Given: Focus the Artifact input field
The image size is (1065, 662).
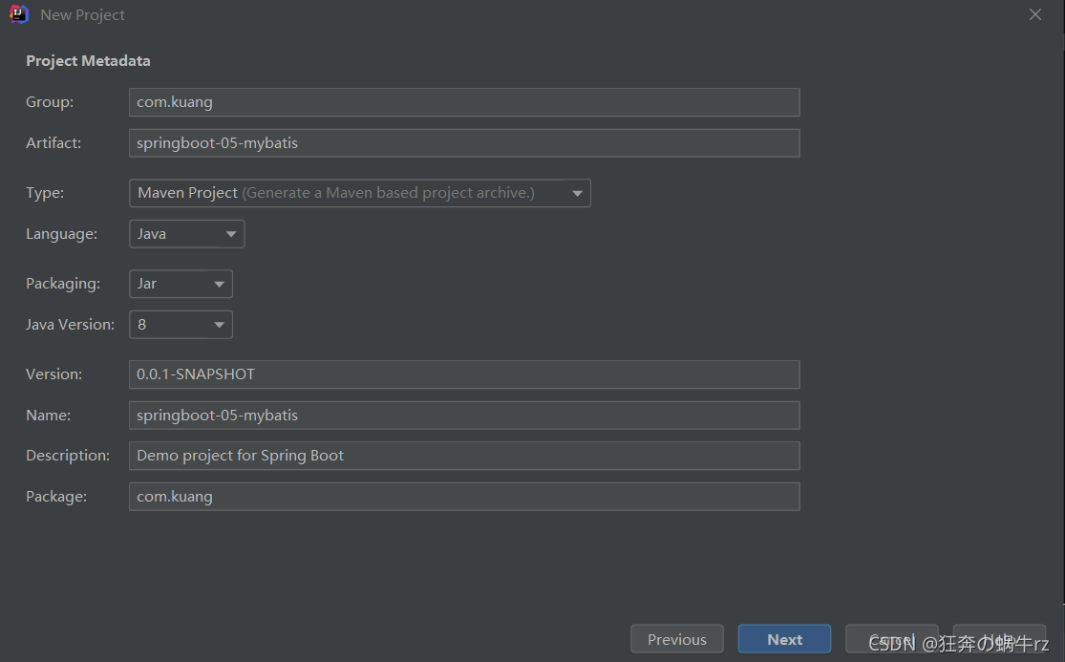Looking at the screenshot, I should tap(464, 142).
